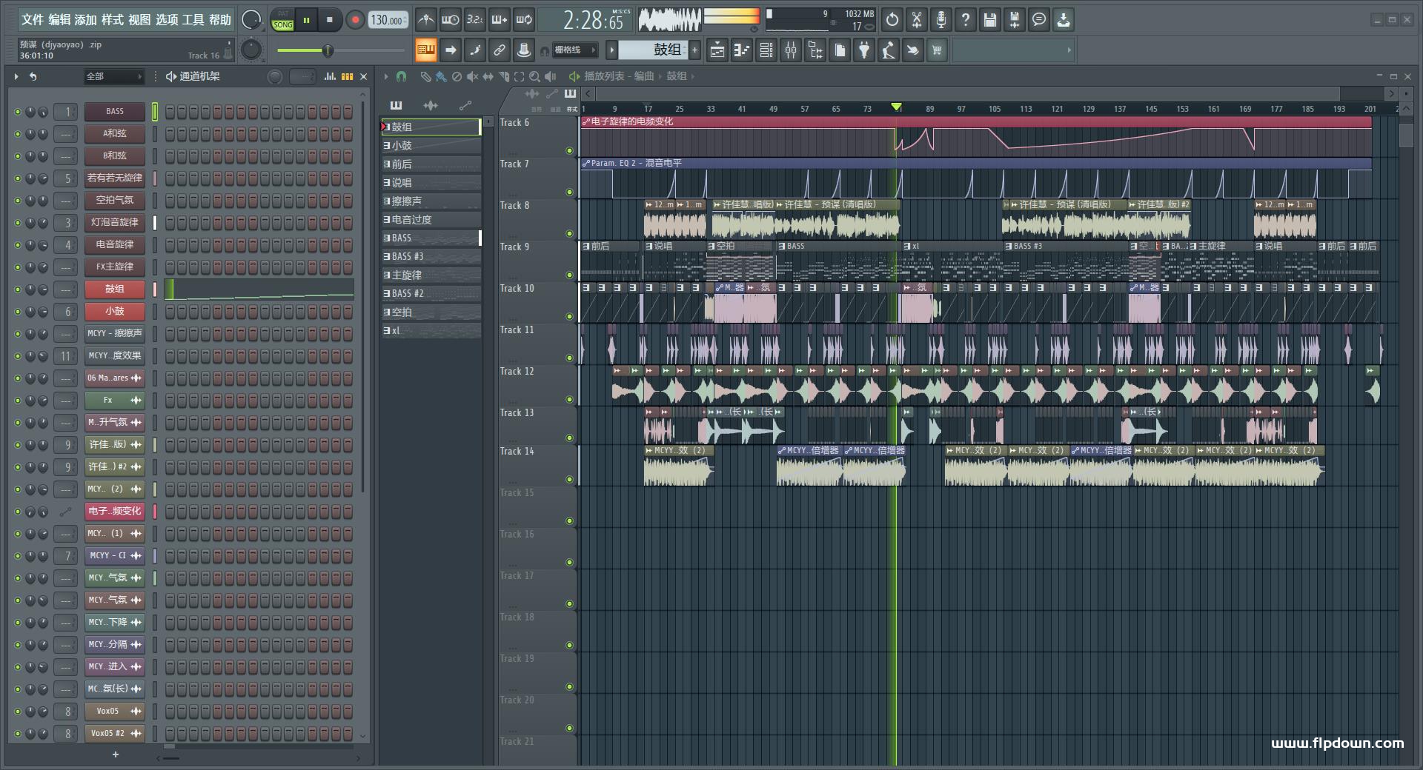Toggle playlist magnet snap icon
The height and width of the screenshot is (770, 1423).
[401, 76]
